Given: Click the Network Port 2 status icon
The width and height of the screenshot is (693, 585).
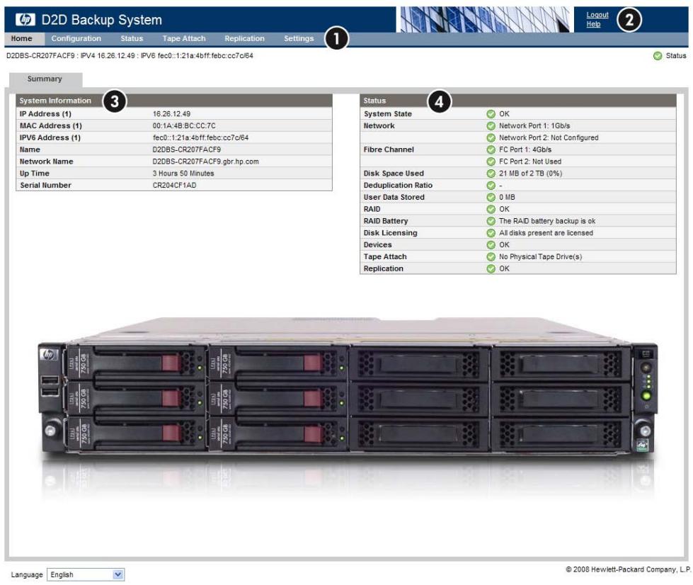Looking at the screenshot, I should [491, 138].
